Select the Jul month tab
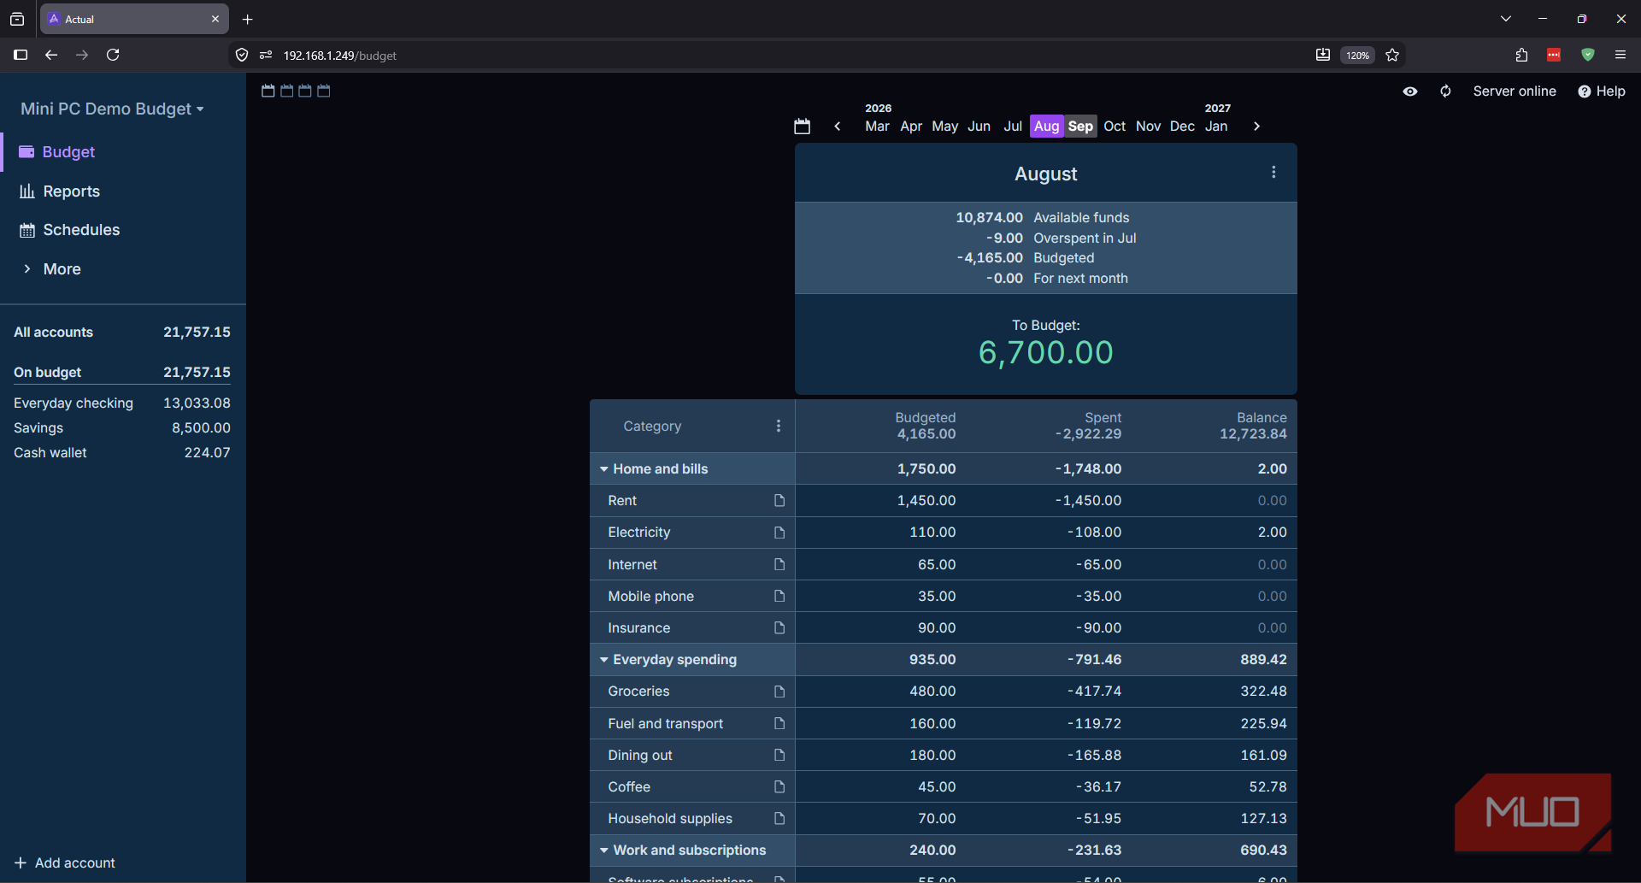This screenshot has width=1641, height=883. pyautogui.click(x=1013, y=127)
